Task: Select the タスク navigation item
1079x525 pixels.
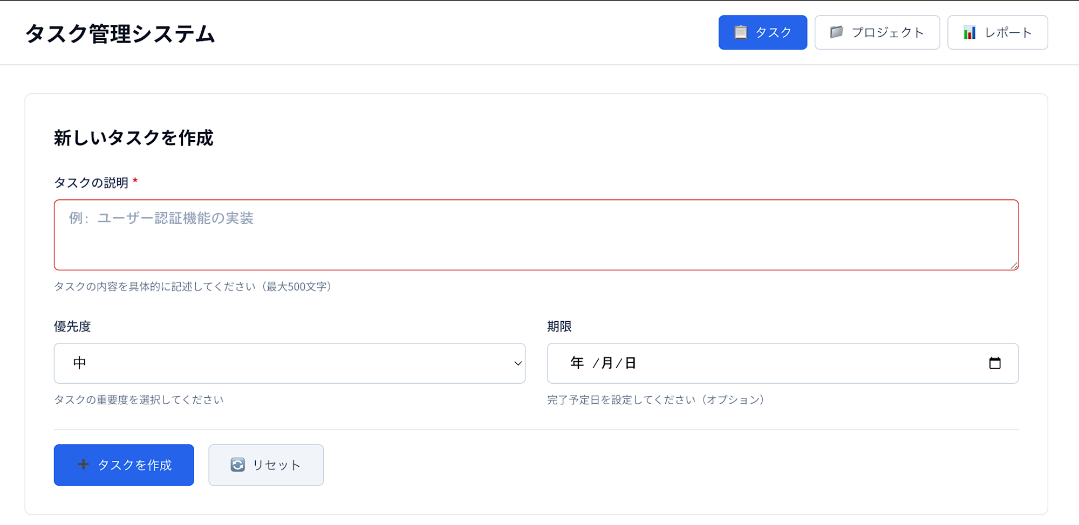Action: (762, 32)
